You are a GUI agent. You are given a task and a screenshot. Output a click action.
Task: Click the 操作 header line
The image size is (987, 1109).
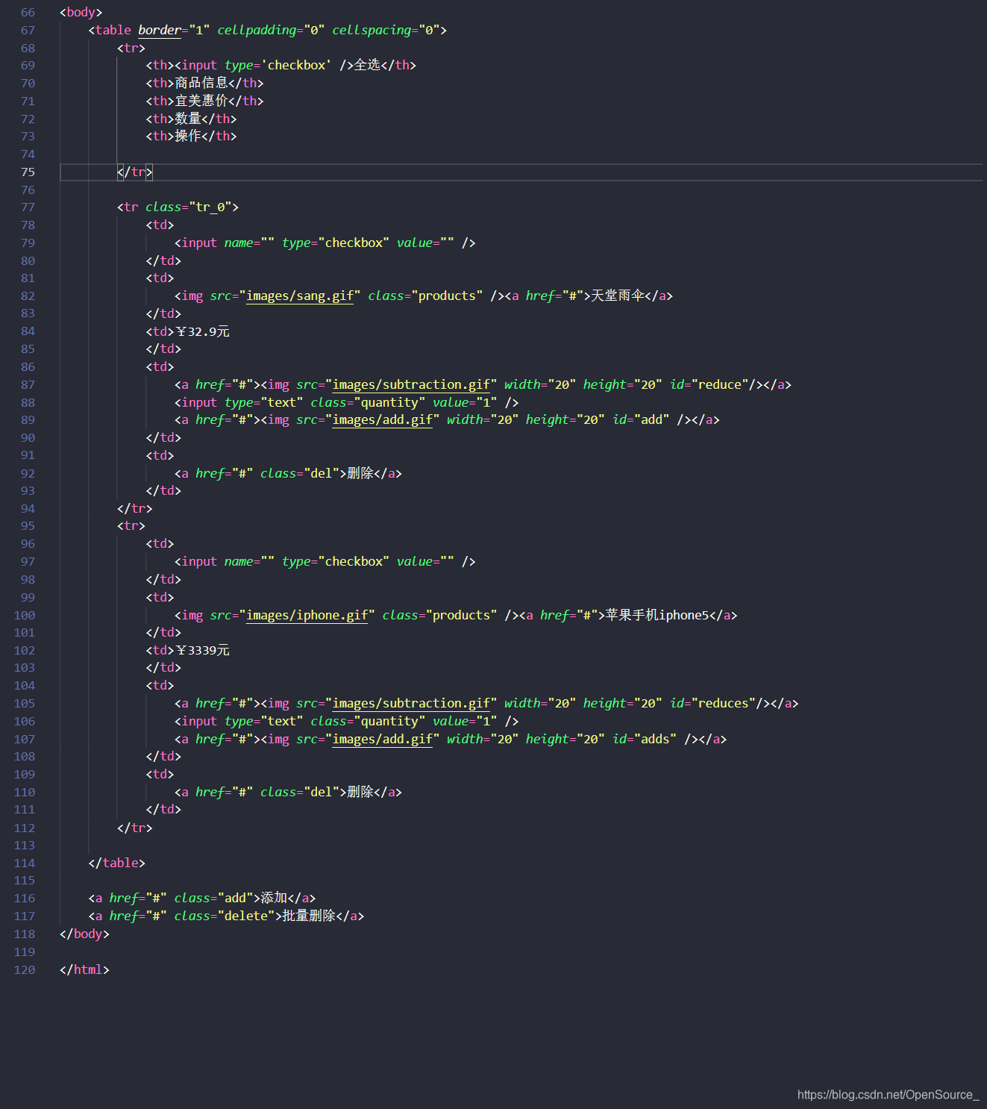click(x=191, y=136)
